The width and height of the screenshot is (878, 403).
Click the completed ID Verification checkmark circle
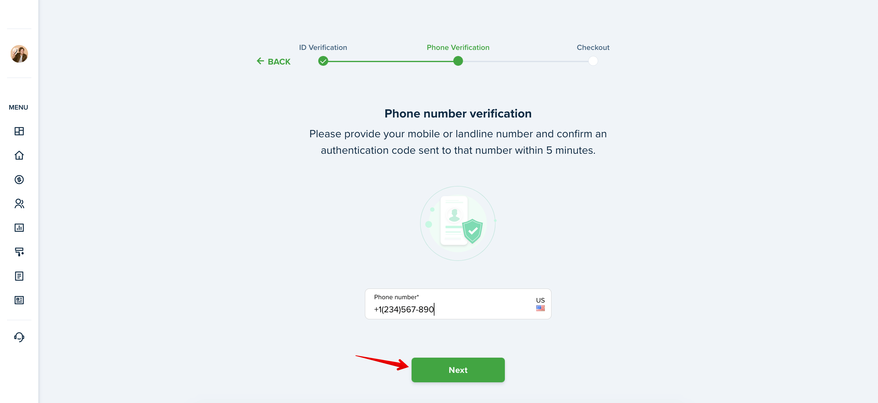pos(323,61)
